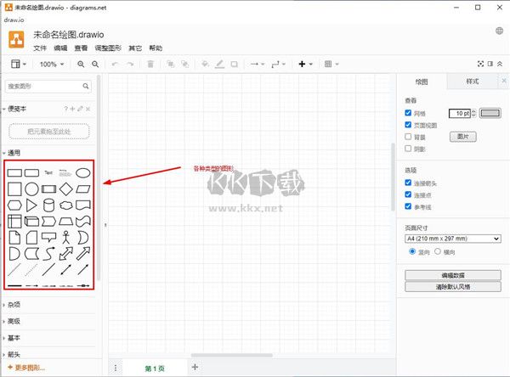
Task: Open the fill color bucket tool
Action: pyautogui.click(x=205, y=64)
